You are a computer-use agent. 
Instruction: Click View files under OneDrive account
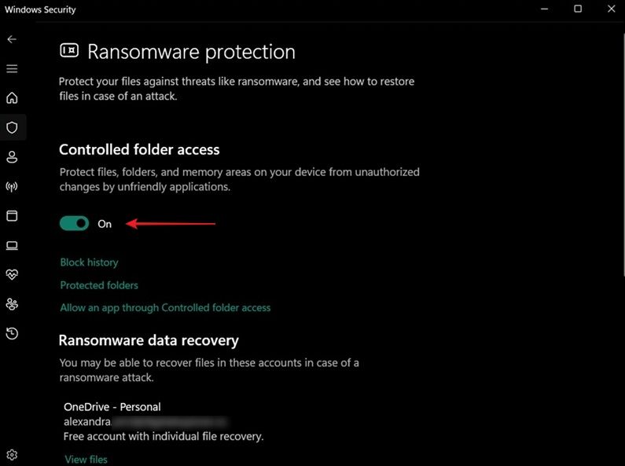86,459
